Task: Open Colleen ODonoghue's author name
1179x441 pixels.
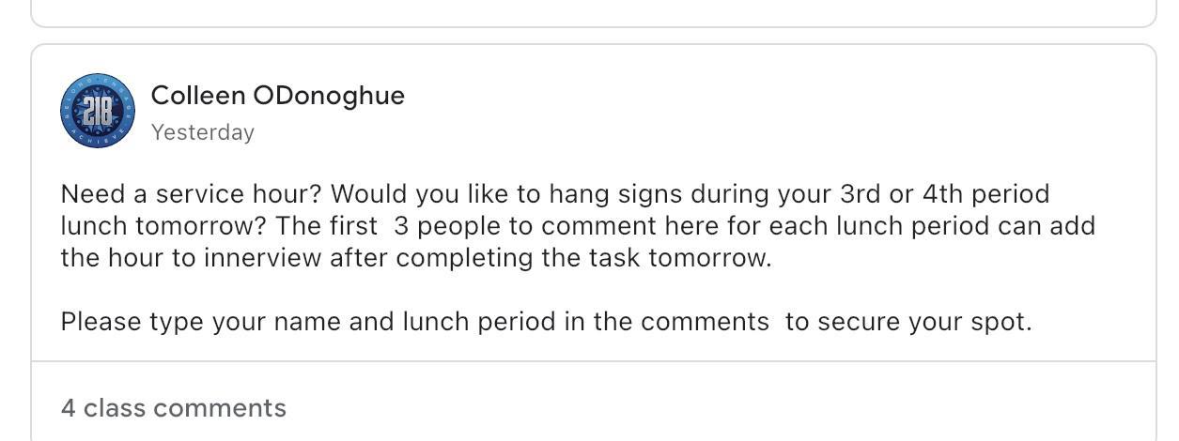Action: (x=277, y=96)
